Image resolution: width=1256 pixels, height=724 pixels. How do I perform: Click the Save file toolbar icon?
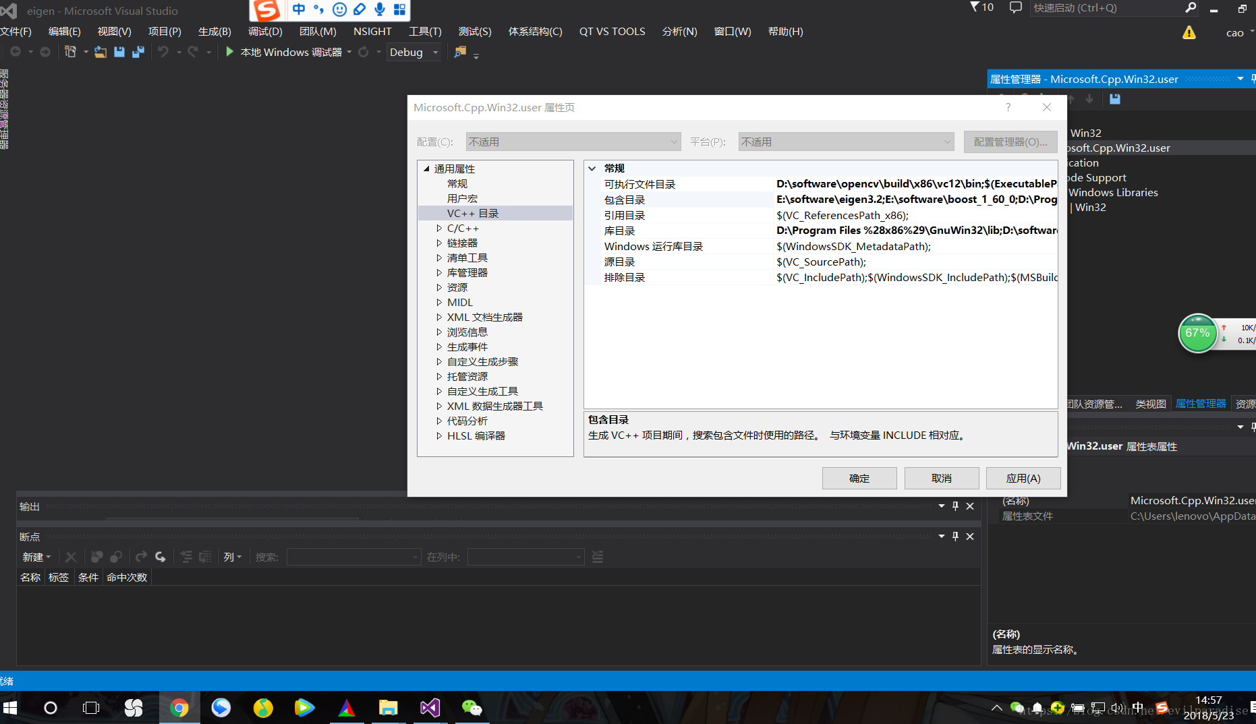click(119, 52)
